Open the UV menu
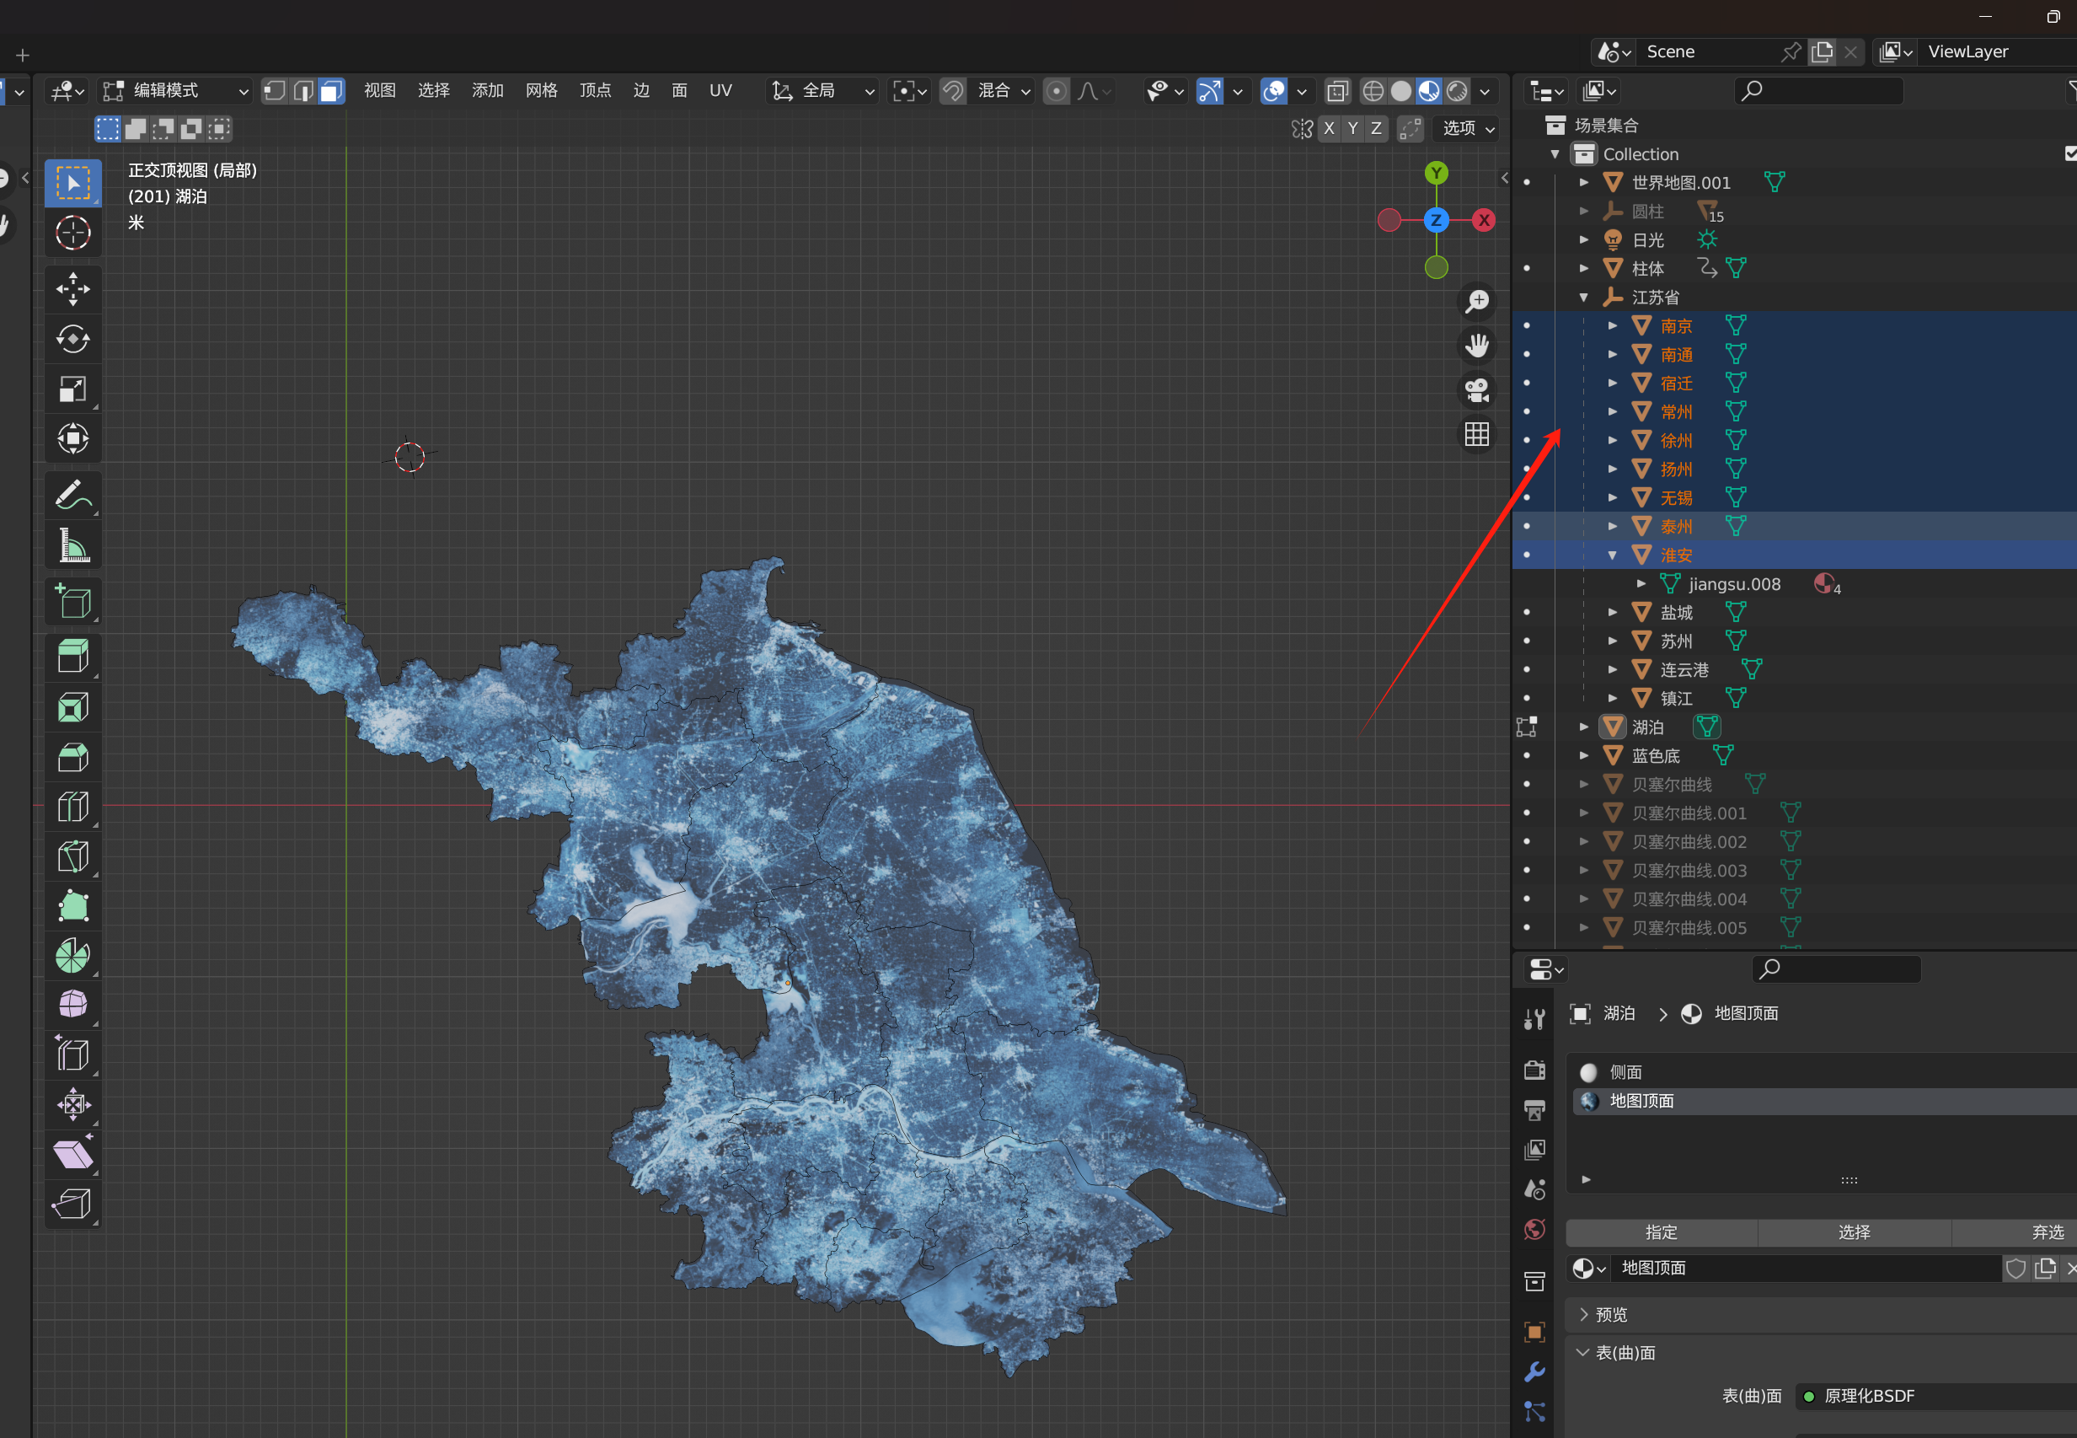This screenshot has height=1438, width=2077. pyautogui.click(x=720, y=91)
